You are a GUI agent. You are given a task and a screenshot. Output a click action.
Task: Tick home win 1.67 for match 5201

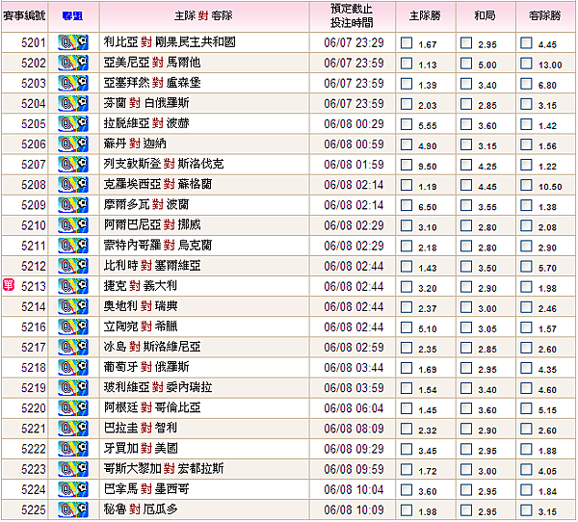pos(407,43)
